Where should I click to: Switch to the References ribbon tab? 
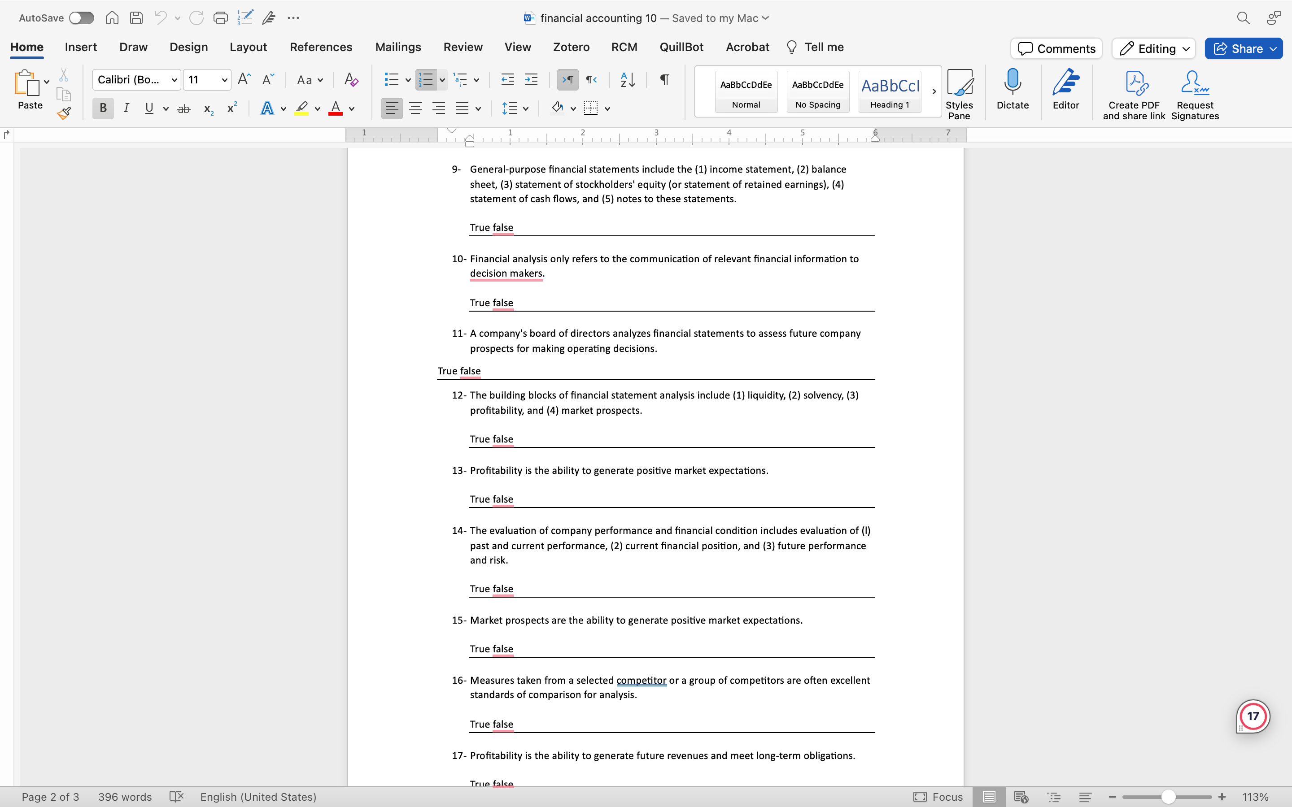click(x=321, y=47)
